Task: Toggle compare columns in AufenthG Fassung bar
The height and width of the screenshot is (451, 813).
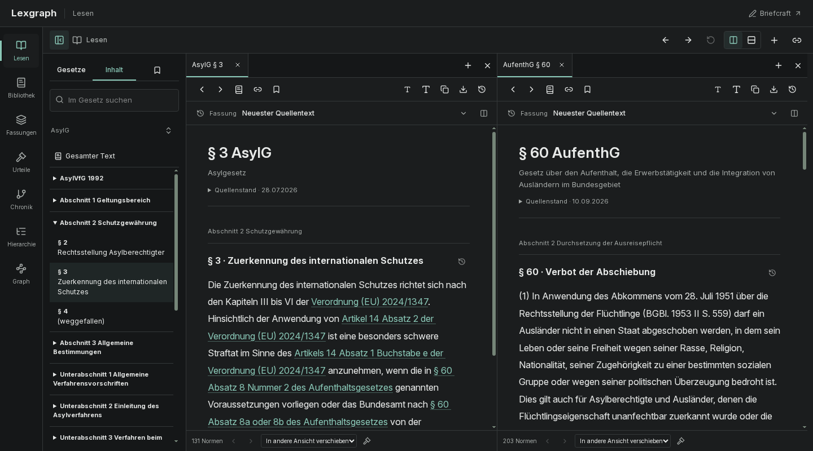Action: click(x=794, y=113)
